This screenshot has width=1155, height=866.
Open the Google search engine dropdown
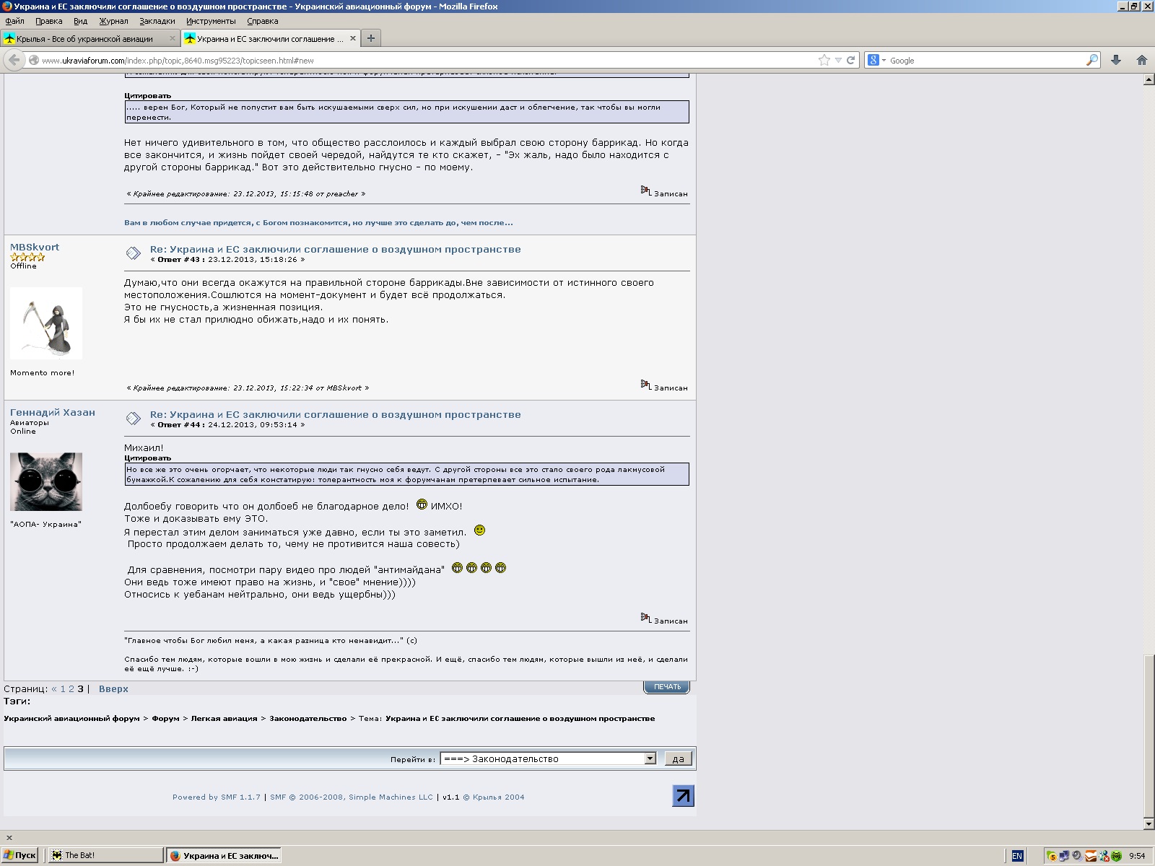coord(876,61)
